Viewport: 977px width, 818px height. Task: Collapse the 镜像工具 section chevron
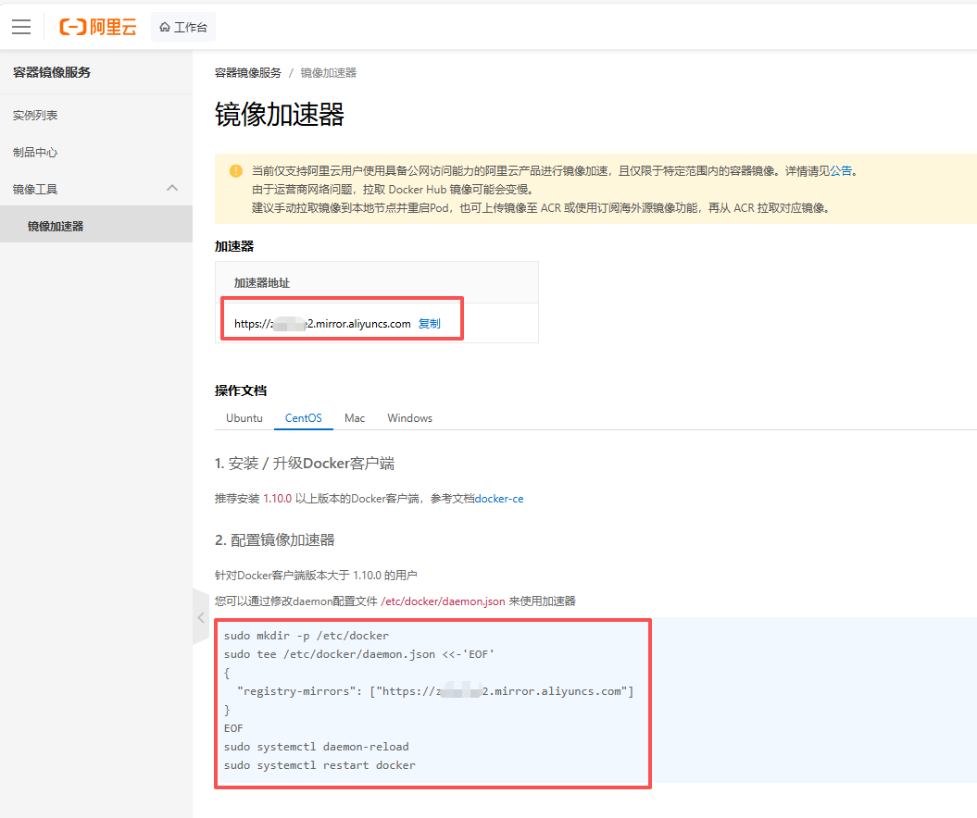tap(172, 188)
